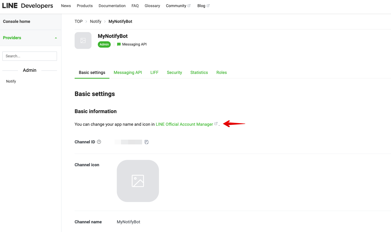Click the green Messaging API chat icon
The height and width of the screenshot is (232, 391).
pyautogui.click(x=119, y=44)
